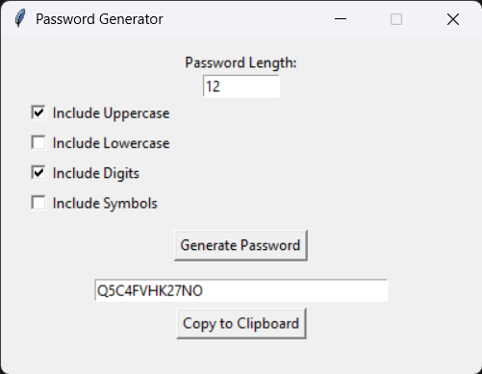Viewport: 482px width, 374px height.
Task: Minimize the Password Generator window
Action: point(341,19)
